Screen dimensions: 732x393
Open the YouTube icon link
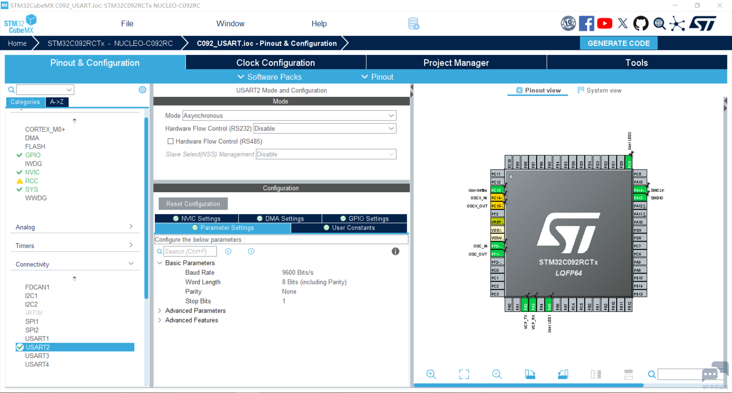[604, 24]
